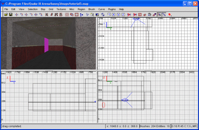Click the 'x:: 1648.0 y:: 0.0 z:: 368.0' coordinate readout
The width and height of the screenshot is (199, 130).
pos(122,126)
